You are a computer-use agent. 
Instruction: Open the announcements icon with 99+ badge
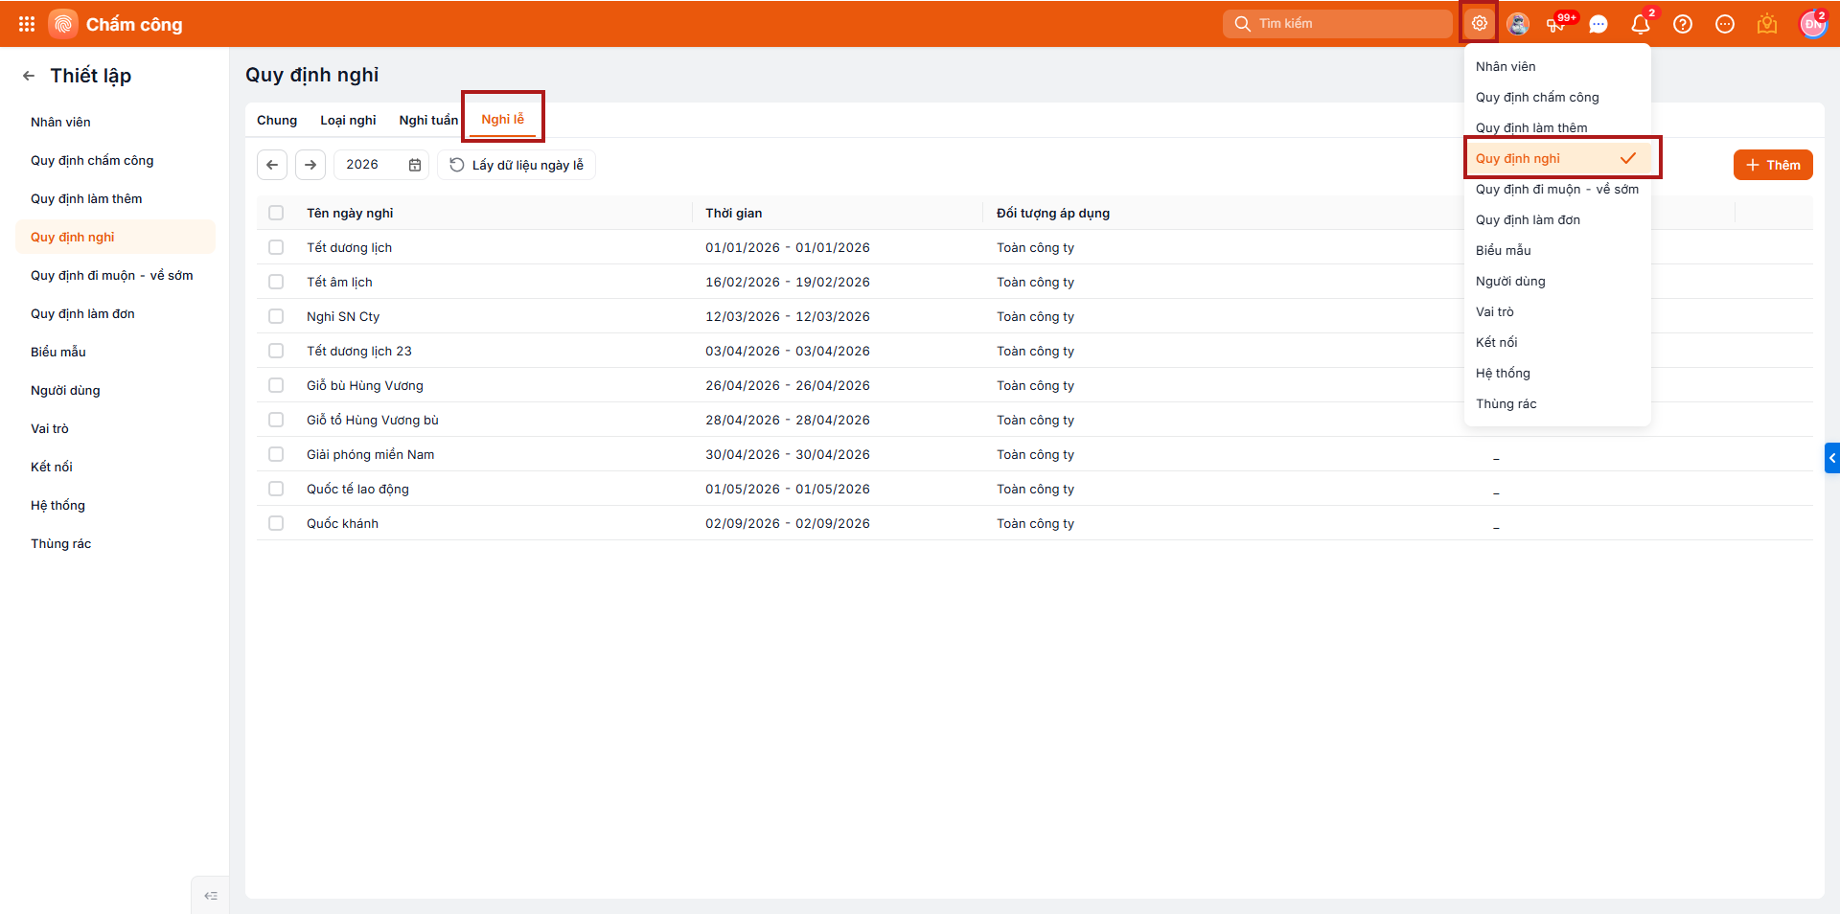point(1556,24)
